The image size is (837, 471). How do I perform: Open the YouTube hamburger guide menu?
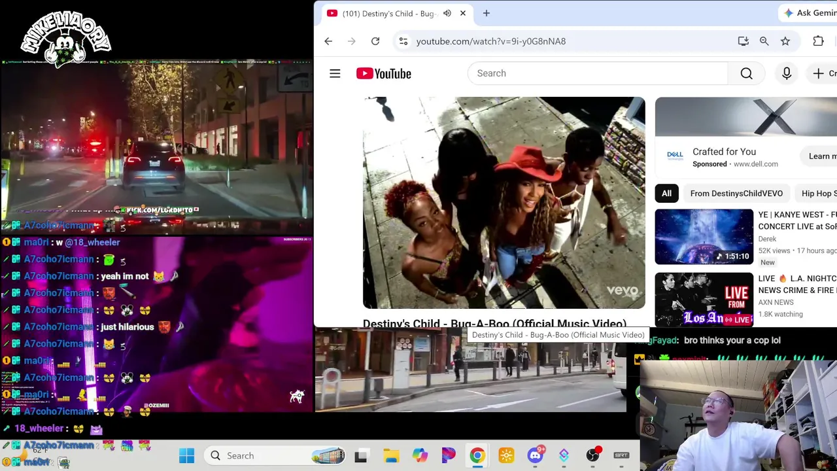pyautogui.click(x=335, y=73)
